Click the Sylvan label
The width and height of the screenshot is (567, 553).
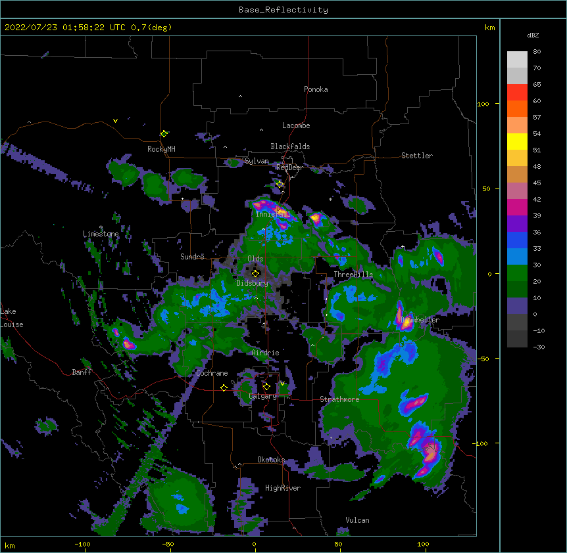tap(257, 161)
